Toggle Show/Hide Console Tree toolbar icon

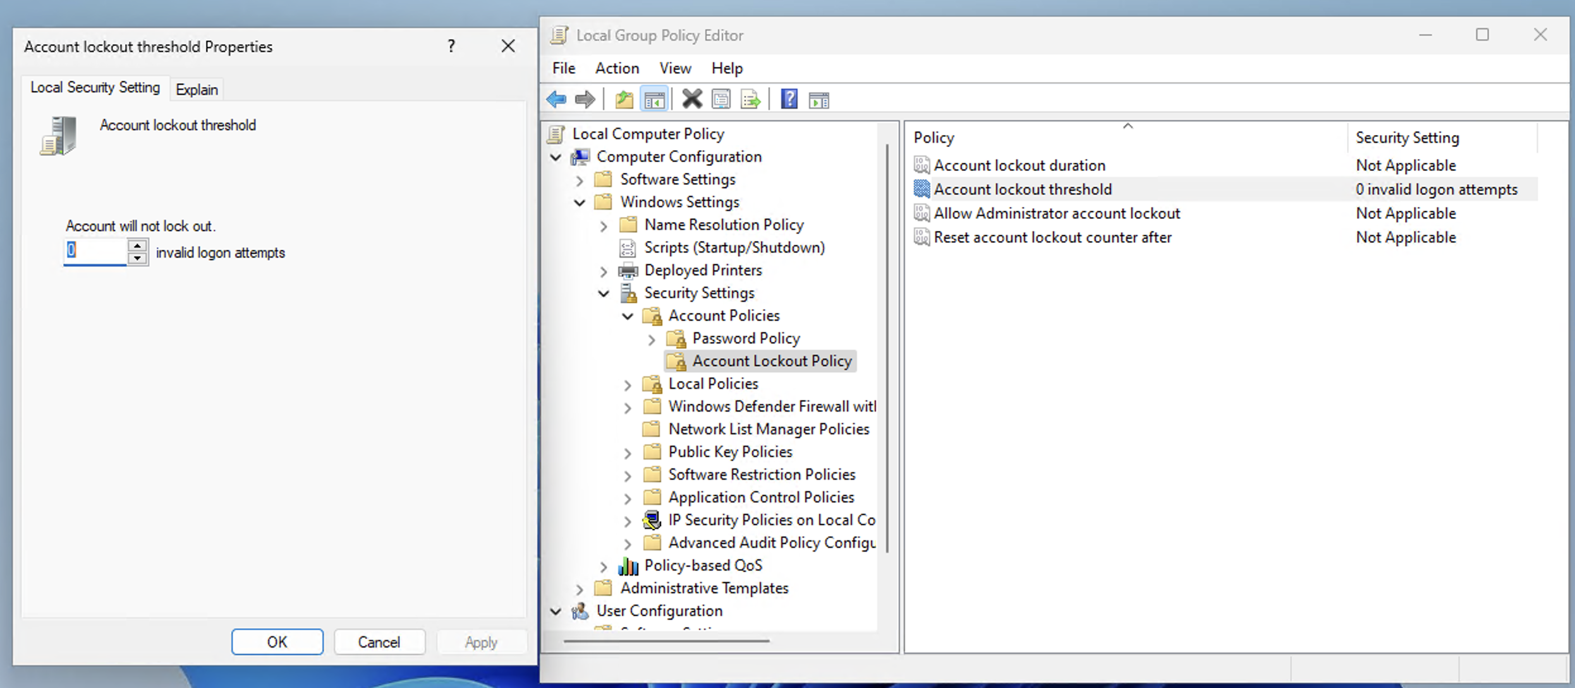pyautogui.click(x=654, y=99)
